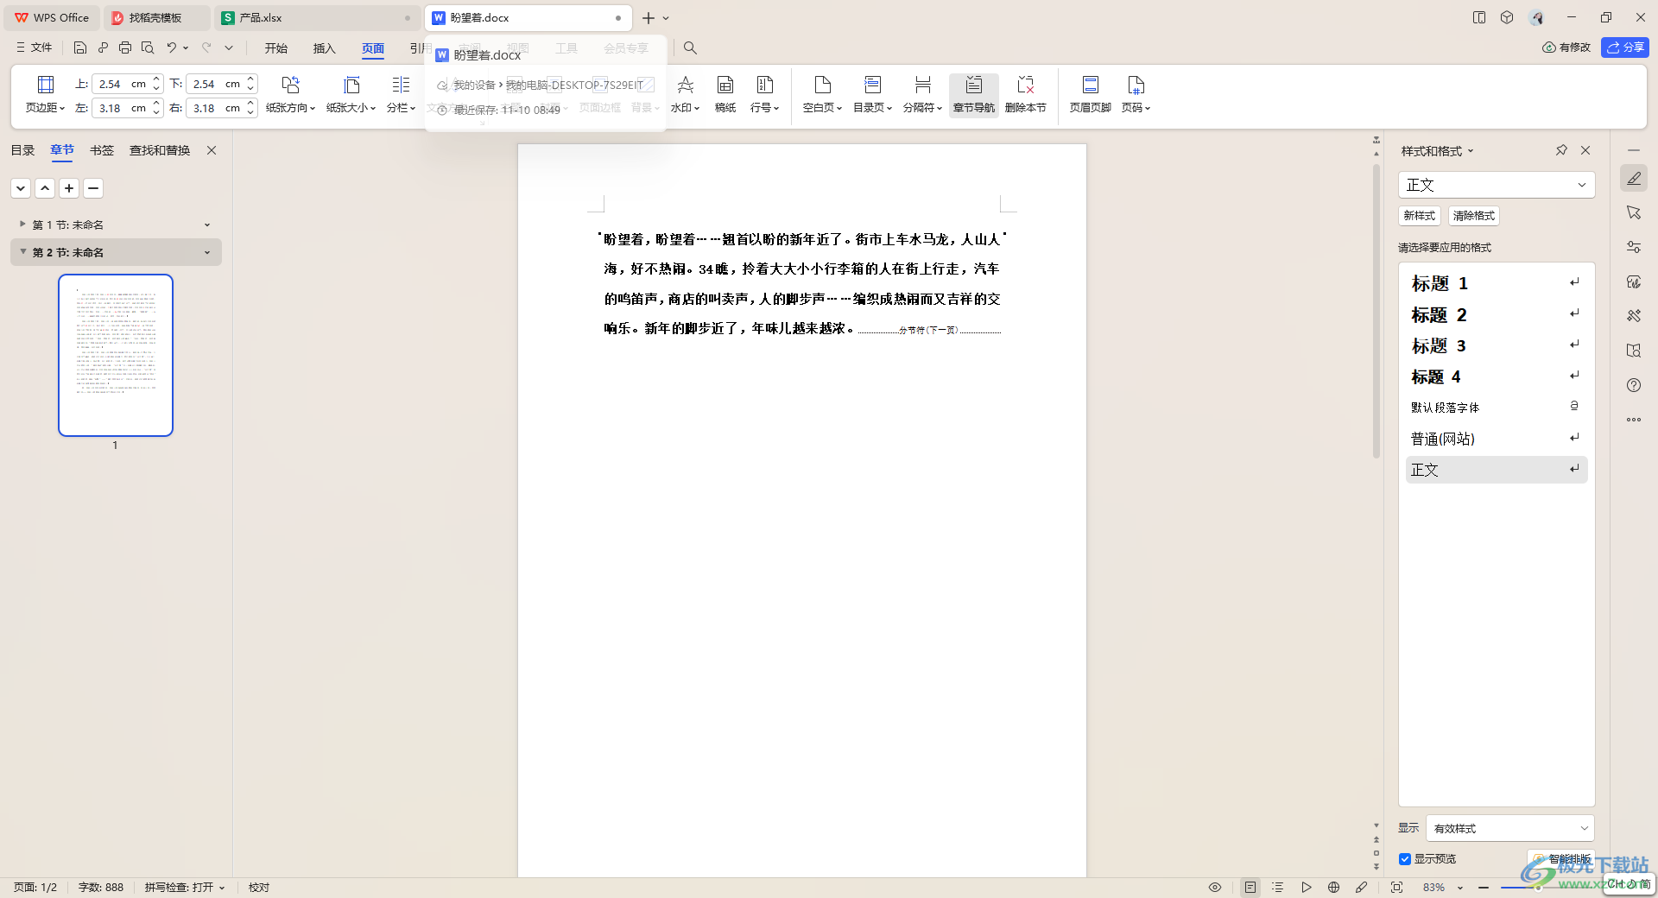Image resolution: width=1658 pixels, height=898 pixels.
Task: Open dropdown menu for 第 2 节
Action: (x=207, y=252)
